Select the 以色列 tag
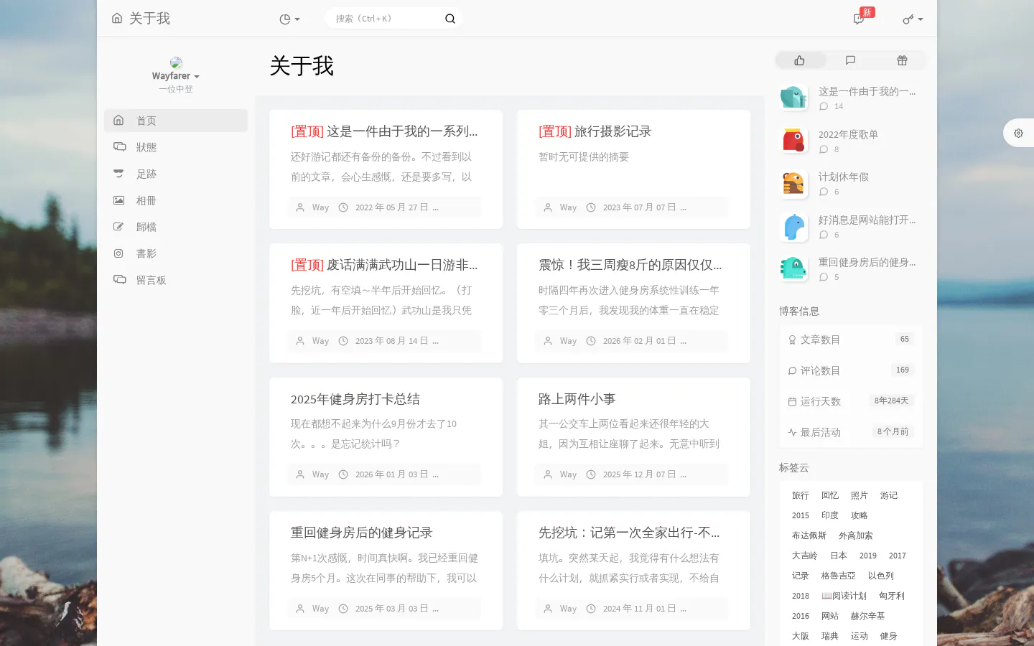The width and height of the screenshot is (1034, 646). point(881,576)
